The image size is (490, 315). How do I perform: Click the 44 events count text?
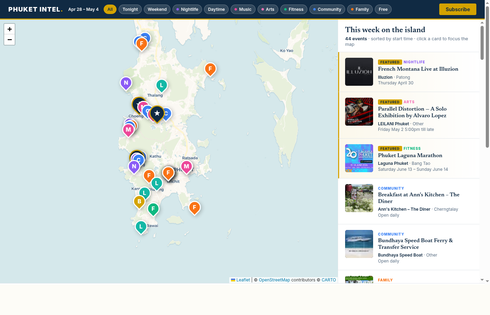[x=356, y=39]
